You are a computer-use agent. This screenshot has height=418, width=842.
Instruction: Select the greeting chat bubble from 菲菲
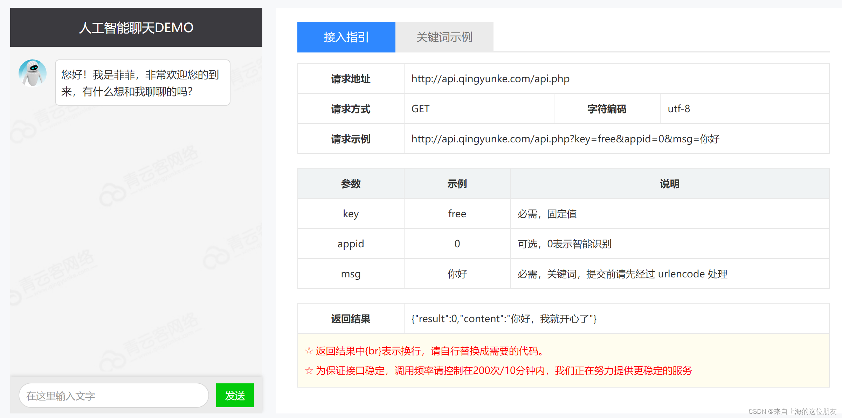(143, 83)
